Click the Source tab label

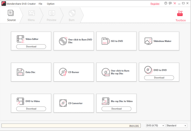(x=11, y=20)
